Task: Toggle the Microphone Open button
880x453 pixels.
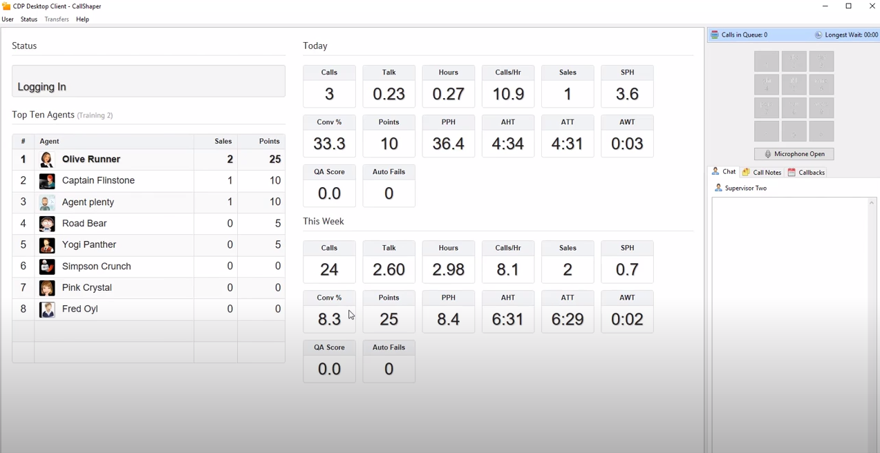Action: coord(794,154)
